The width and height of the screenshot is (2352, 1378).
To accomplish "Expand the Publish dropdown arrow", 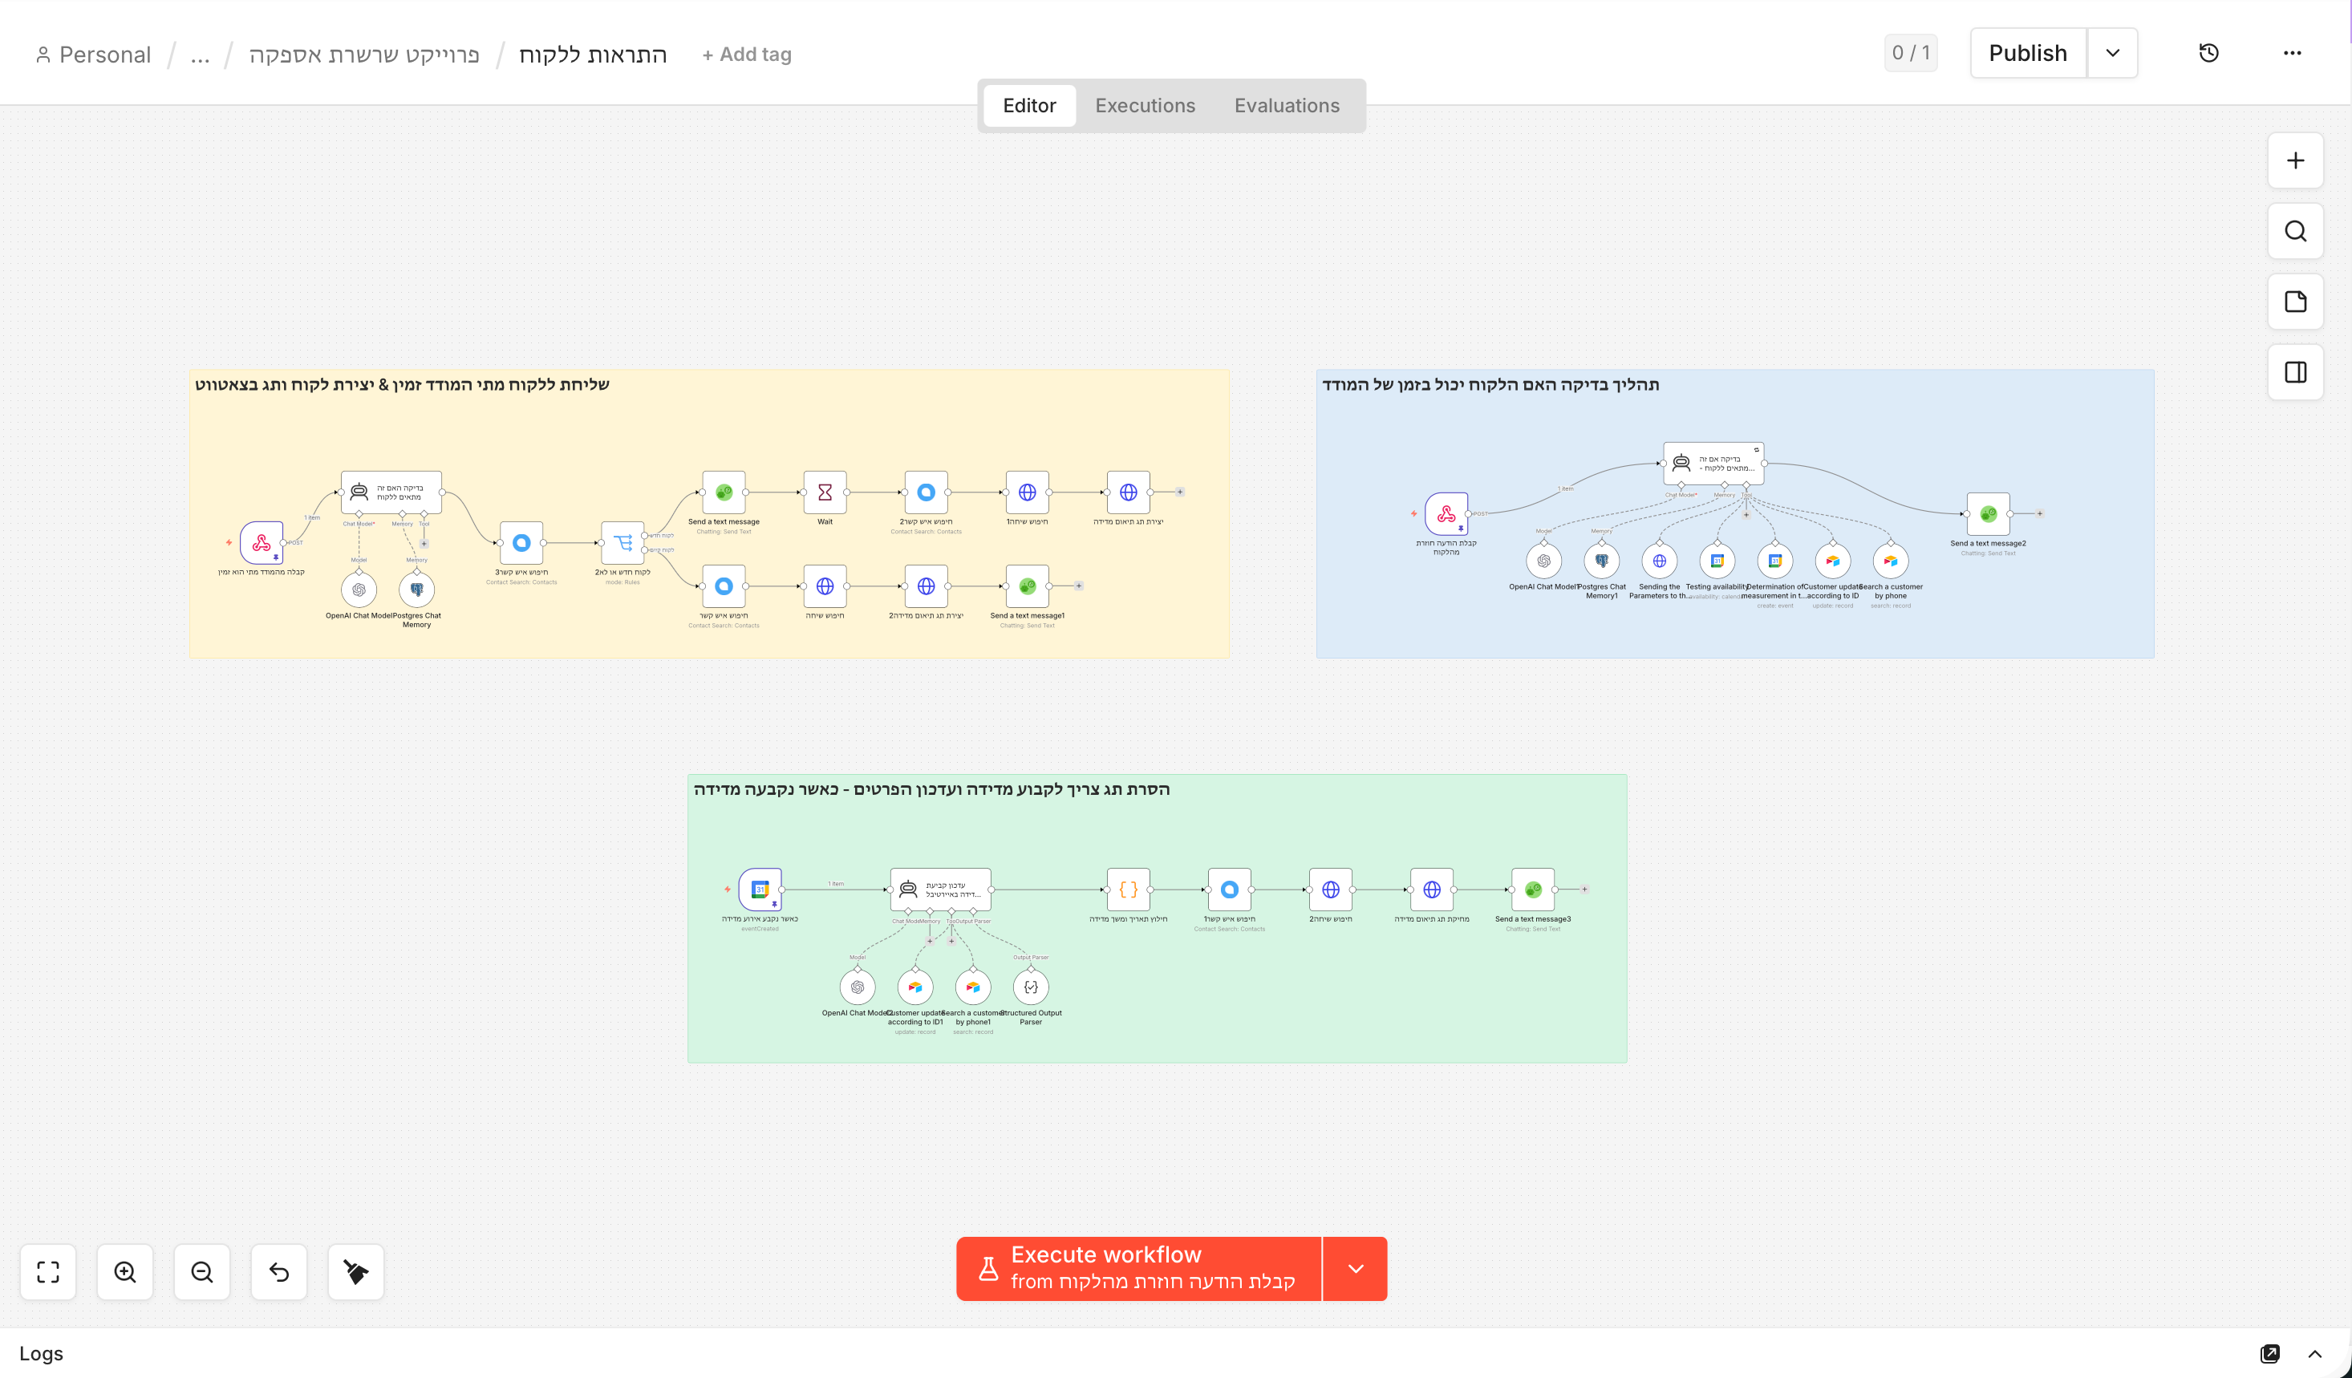I will 2112,53.
